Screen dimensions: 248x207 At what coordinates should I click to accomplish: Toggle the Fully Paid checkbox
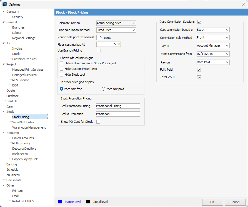pyautogui.click(x=199, y=70)
